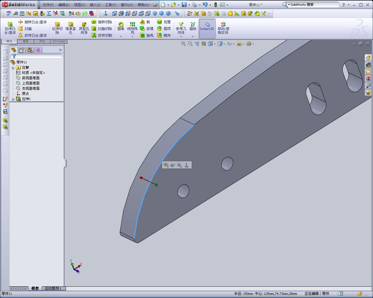Viewport: 373px width, 298px height.
Task: Click the SolidWorks 搜索 search box
Action: click(311, 5)
